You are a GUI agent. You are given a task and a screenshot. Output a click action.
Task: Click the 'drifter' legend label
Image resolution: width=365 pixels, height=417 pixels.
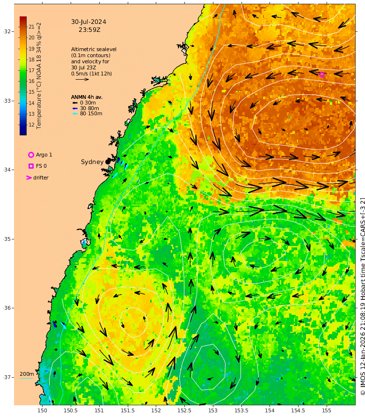tap(41, 178)
